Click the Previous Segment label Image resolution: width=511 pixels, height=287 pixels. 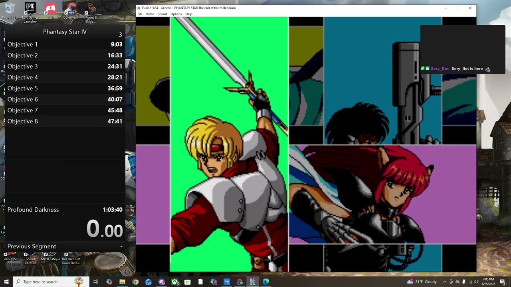pyautogui.click(x=32, y=246)
